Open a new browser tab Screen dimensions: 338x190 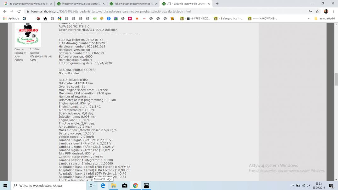click(217, 4)
